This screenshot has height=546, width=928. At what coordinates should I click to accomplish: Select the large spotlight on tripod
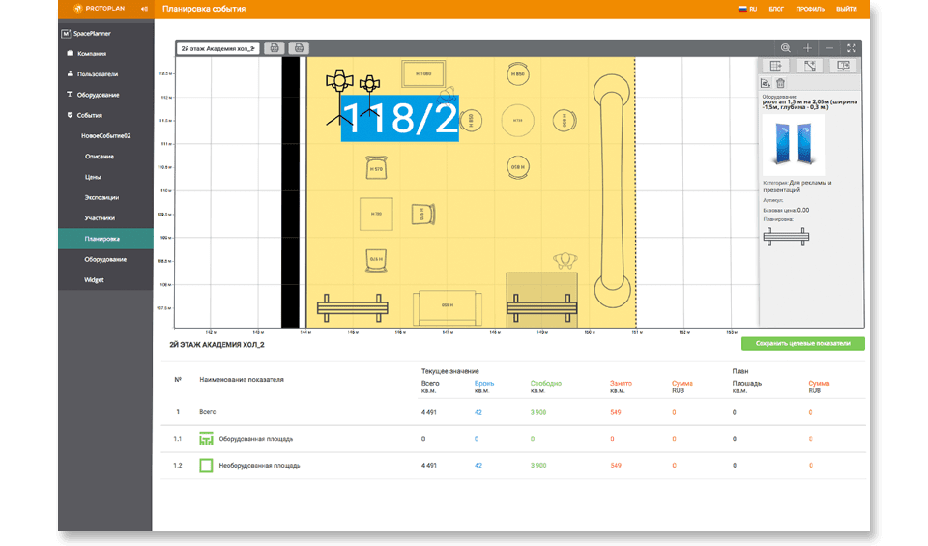(338, 98)
